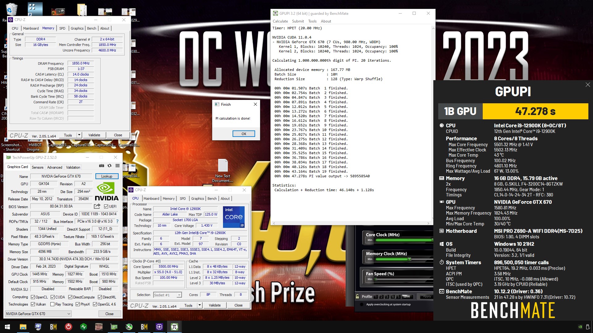Open Bench tab in the bottom CPU-Z

pos(212,199)
